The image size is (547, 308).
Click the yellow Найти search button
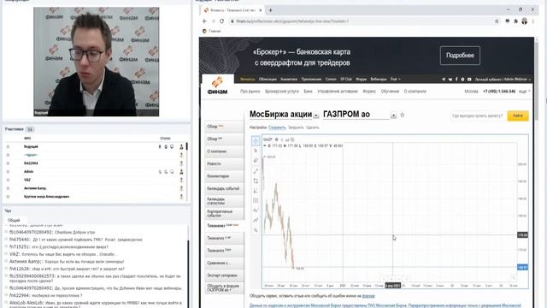click(x=518, y=115)
